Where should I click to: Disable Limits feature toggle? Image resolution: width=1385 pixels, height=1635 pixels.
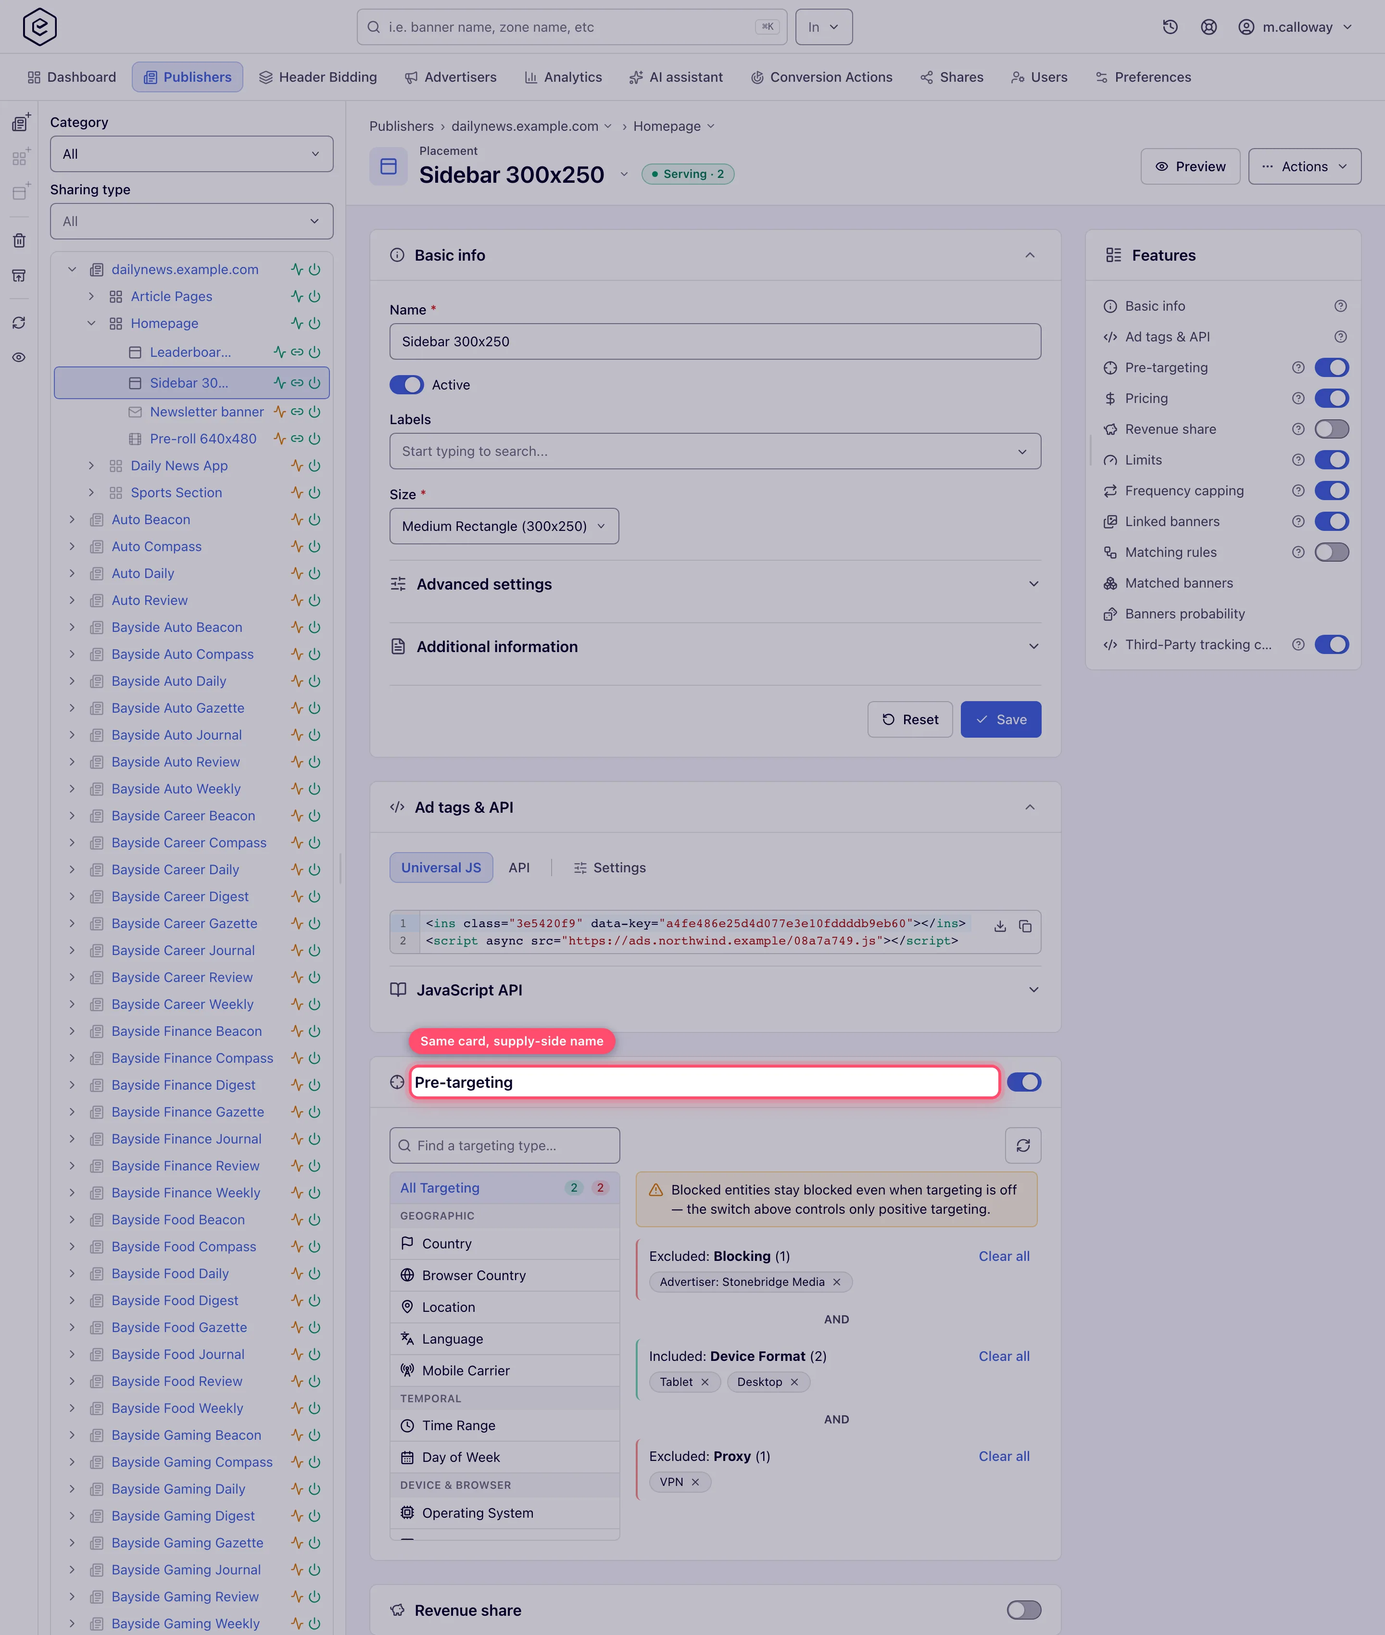[x=1332, y=460]
